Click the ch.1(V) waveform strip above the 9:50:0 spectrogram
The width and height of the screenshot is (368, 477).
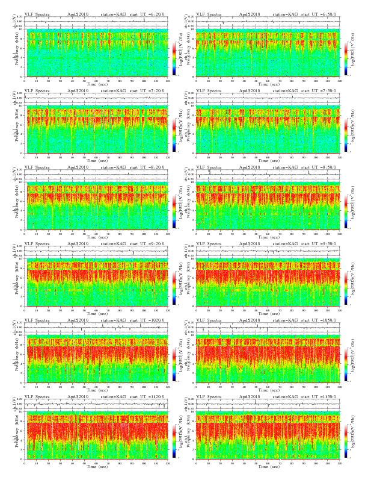point(268,251)
